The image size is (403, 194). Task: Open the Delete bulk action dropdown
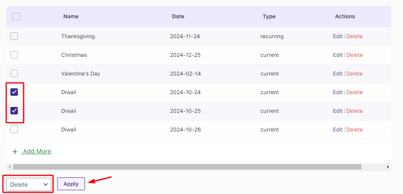(29, 184)
